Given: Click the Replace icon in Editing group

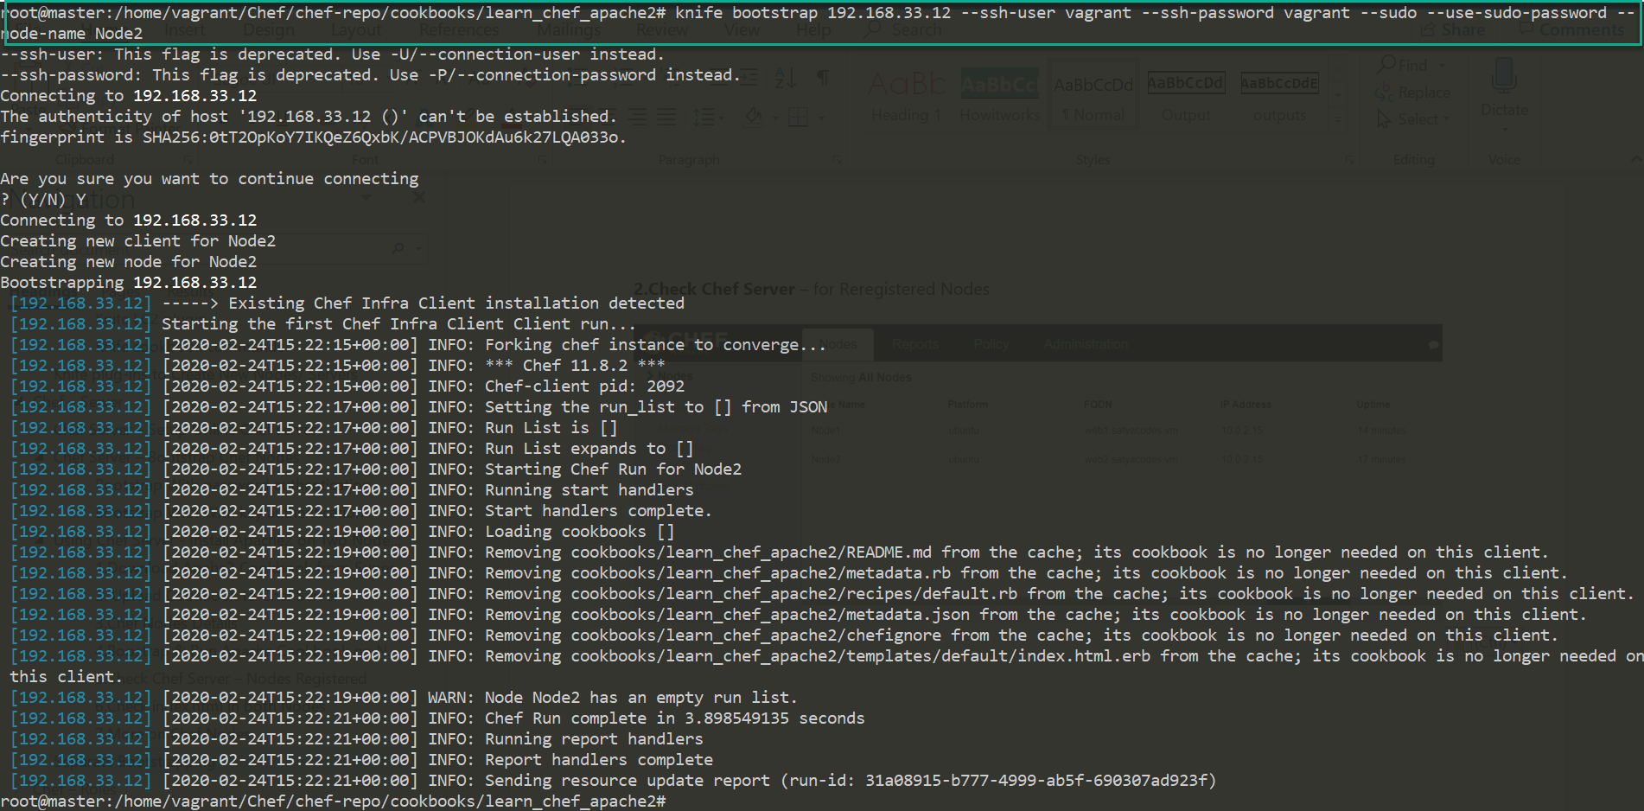Looking at the screenshot, I should click(x=1386, y=93).
